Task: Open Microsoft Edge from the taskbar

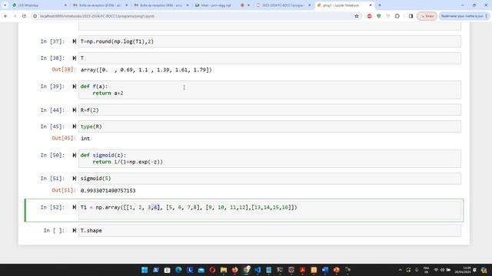Action: 178,270
